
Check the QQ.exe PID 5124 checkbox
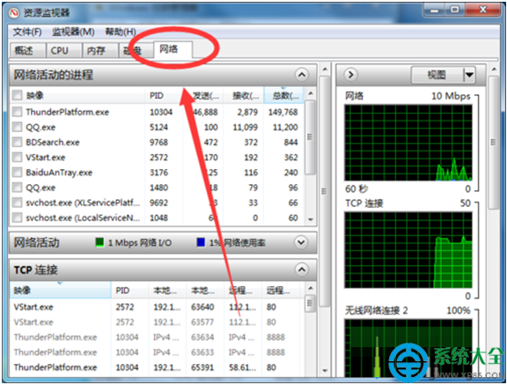[17, 127]
